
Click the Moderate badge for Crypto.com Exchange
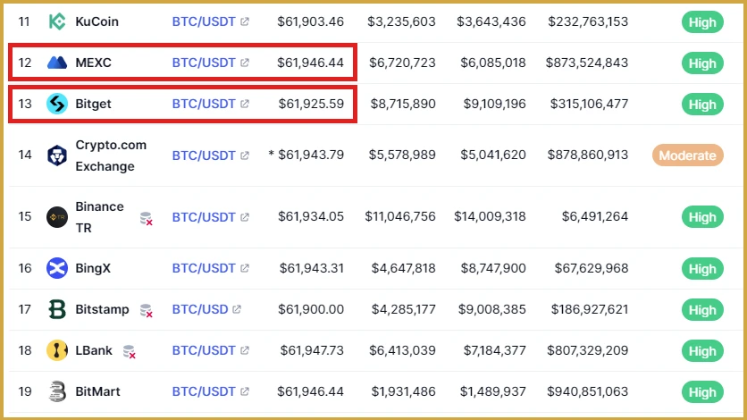coord(687,155)
